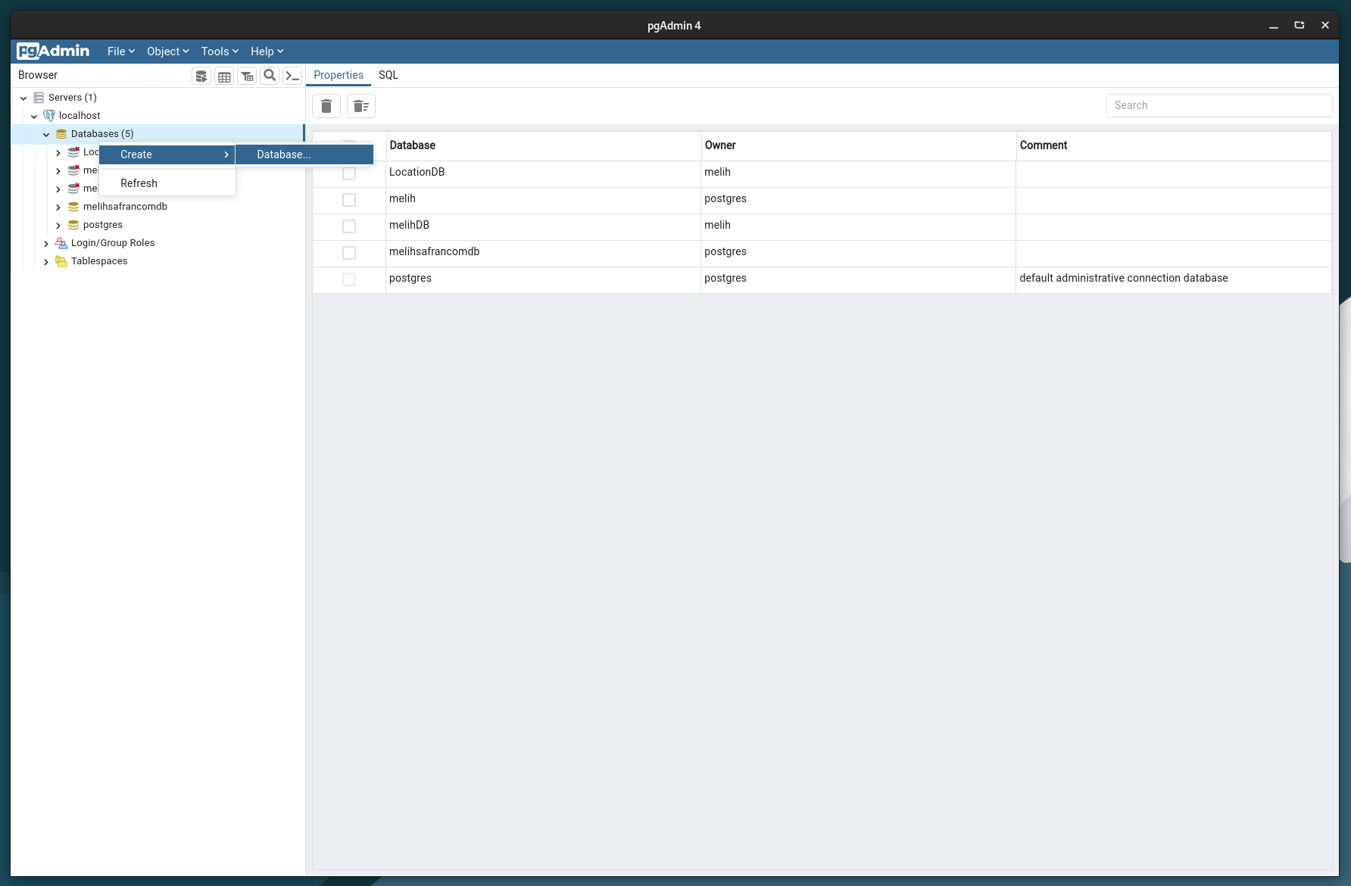1351x886 pixels.
Task: Tick the checkbox for melihsafrancomdb row
Action: click(x=349, y=253)
